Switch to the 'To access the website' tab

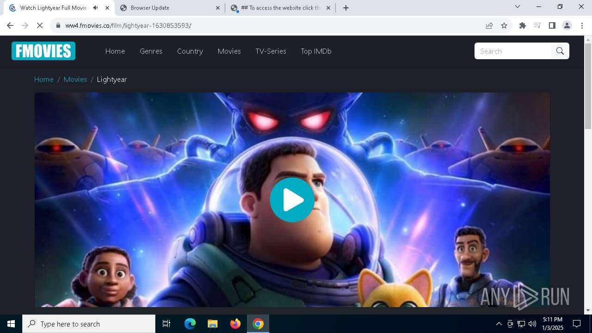pos(281,8)
